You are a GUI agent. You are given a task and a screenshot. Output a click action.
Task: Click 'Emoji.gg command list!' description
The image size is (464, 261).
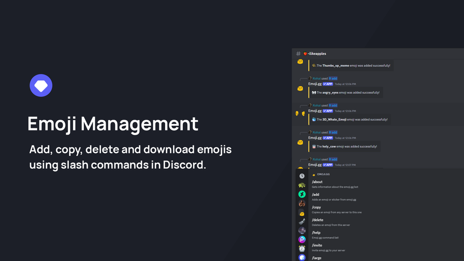(325, 238)
